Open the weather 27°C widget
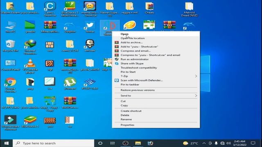The height and width of the screenshot is (147, 262). pyautogui.click(x=190, y=143)
